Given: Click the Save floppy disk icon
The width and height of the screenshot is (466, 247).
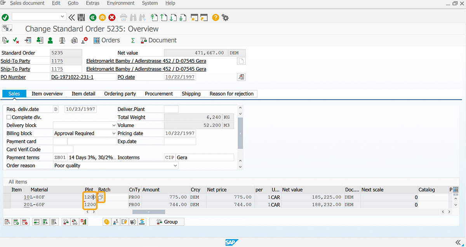Looking at the screenshot, I should click(81, 17).
